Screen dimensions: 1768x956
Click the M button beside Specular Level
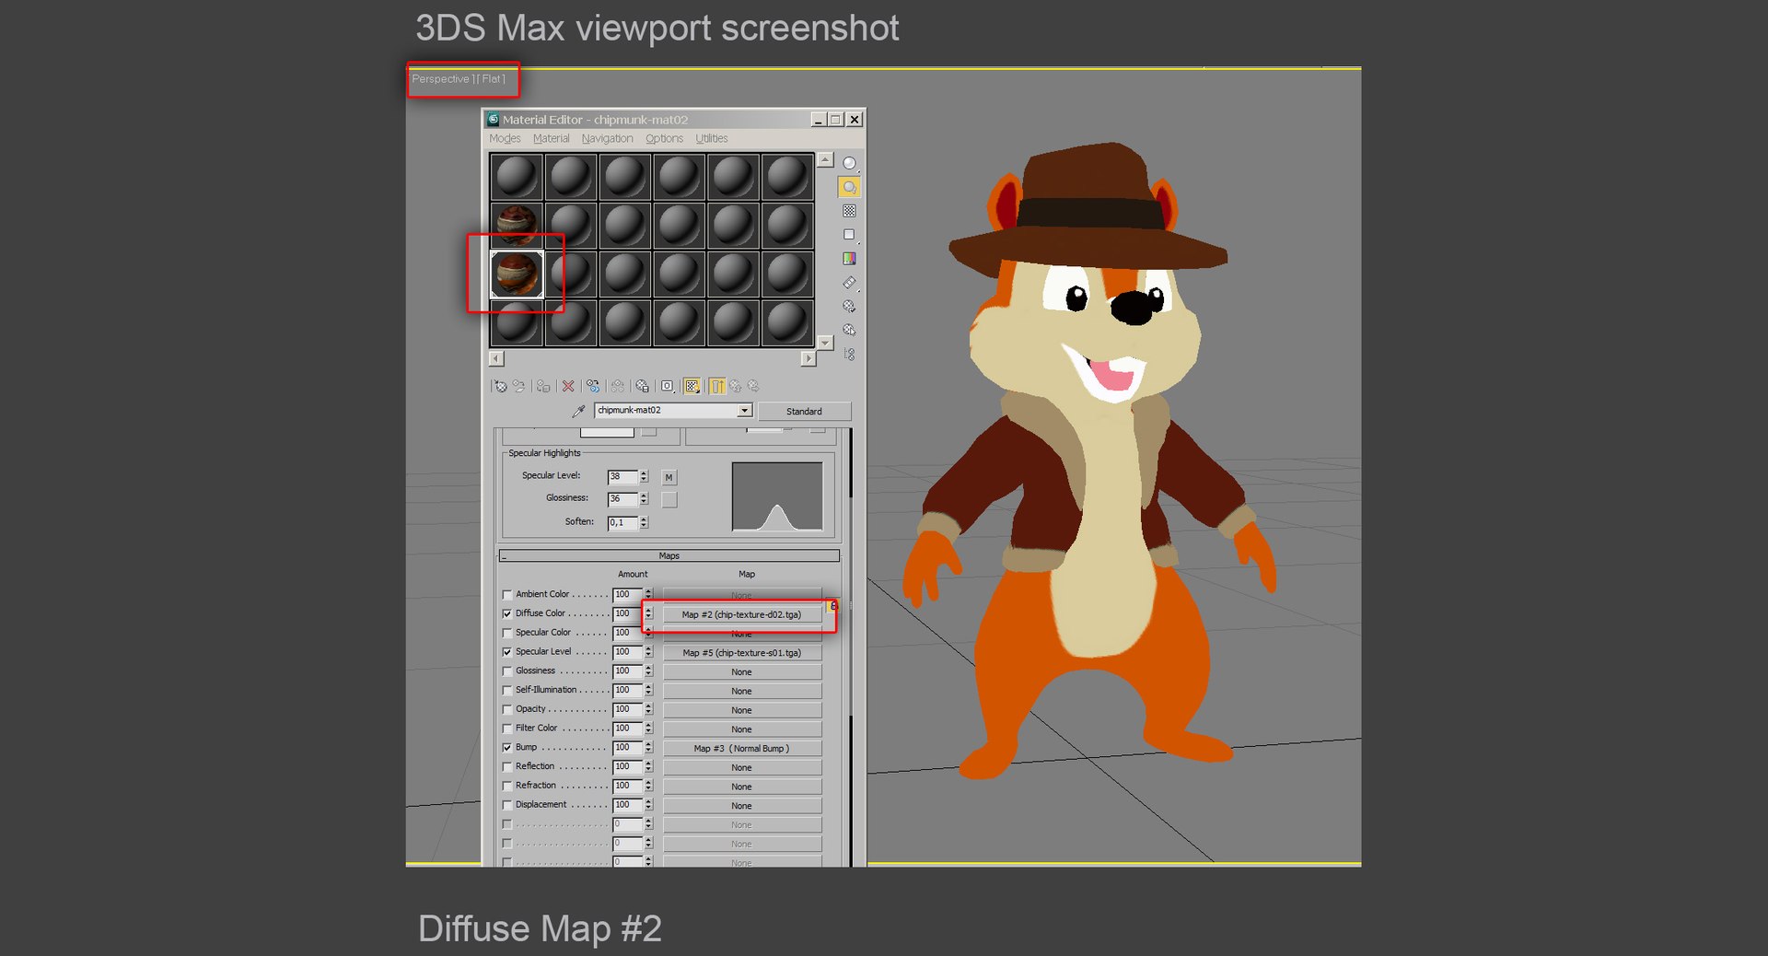[669, 477]
